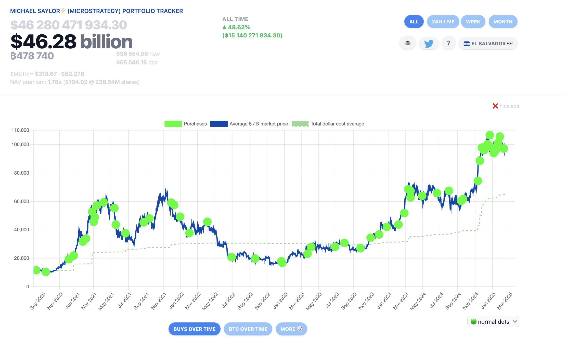
Task: Click the question mark help button
Action: 448,43
